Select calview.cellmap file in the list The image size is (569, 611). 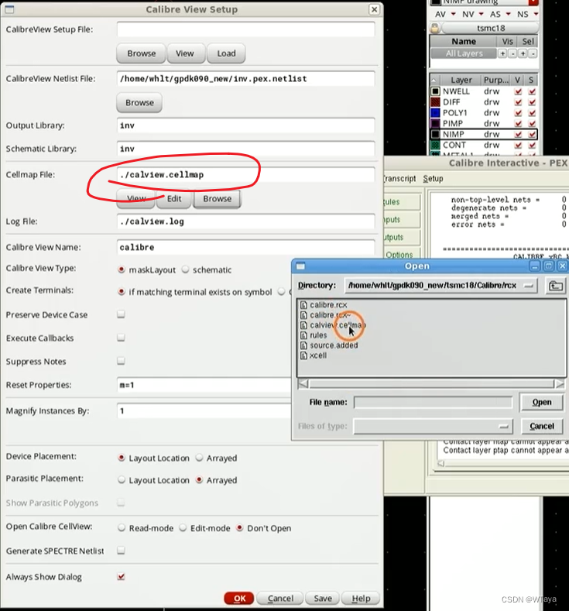[x=333, y=325]
